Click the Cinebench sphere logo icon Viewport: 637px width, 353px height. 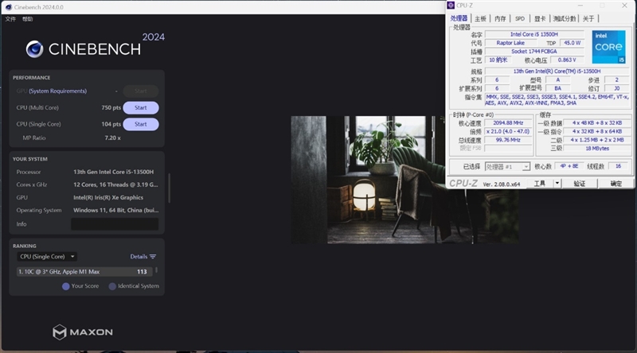pyautogui.click(x=34, y=49)
